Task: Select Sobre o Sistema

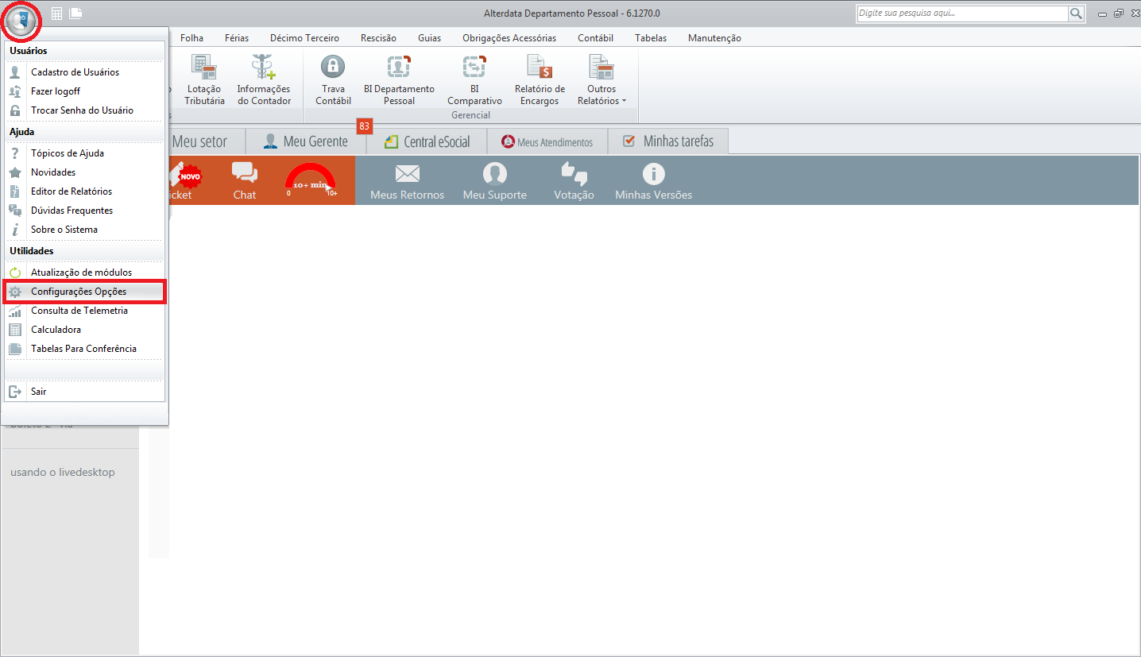Action: 84,230
